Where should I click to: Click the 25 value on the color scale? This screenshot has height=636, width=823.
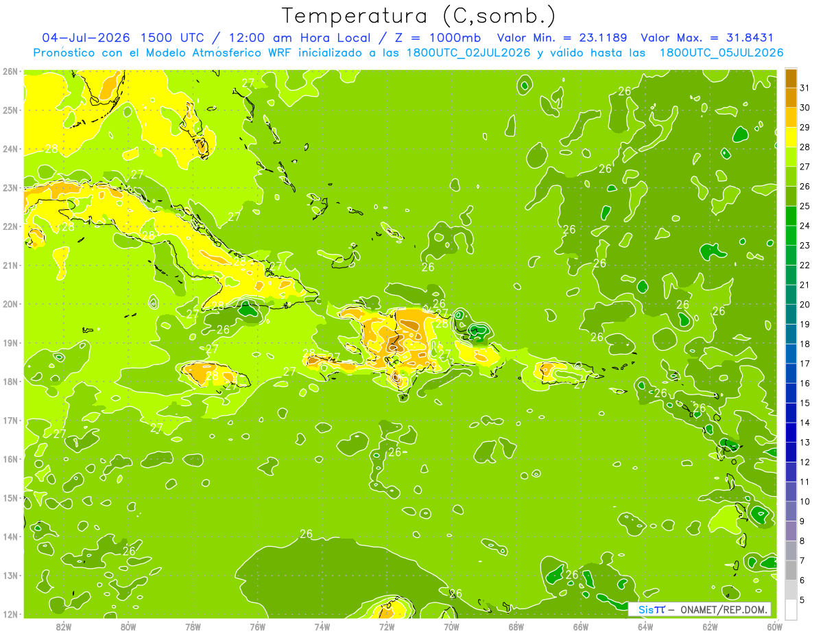click(804, 206)
